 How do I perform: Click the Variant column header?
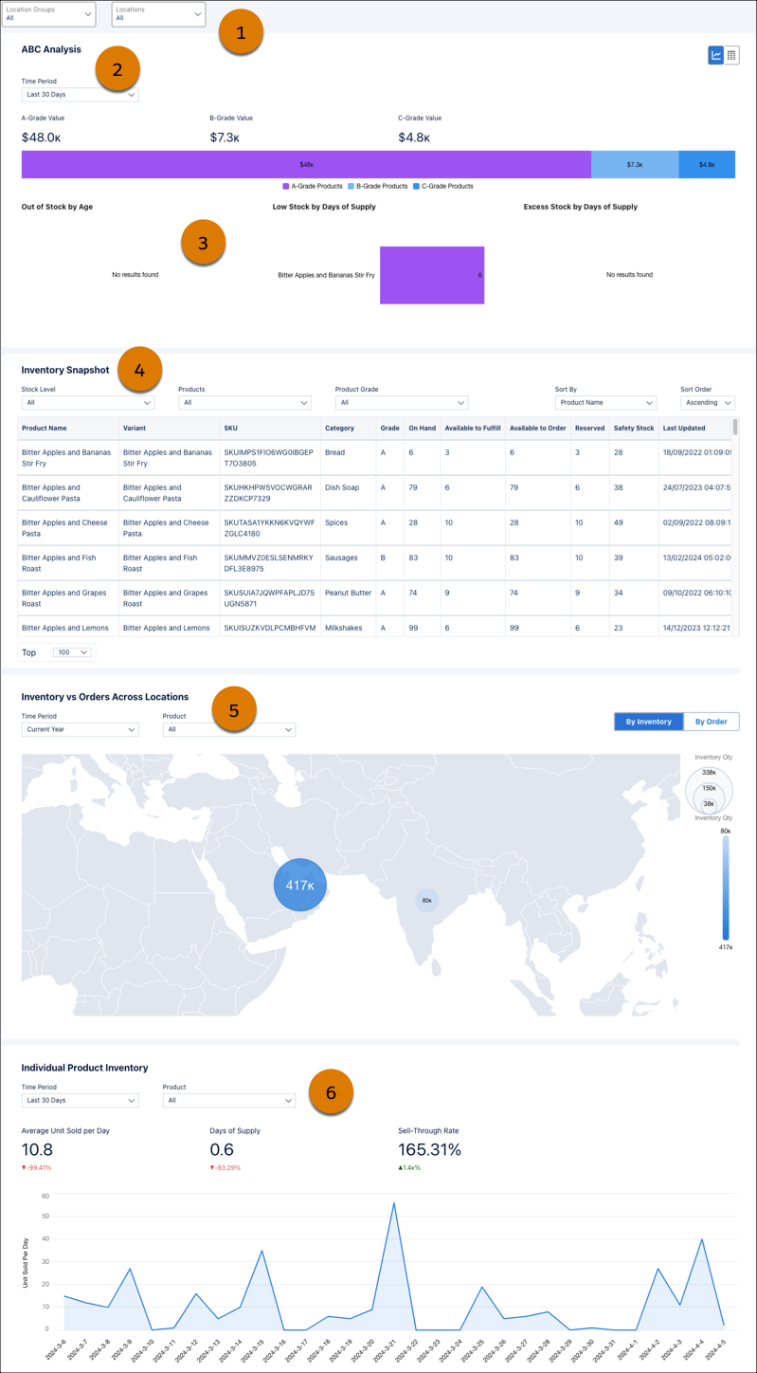pos(170,428)
